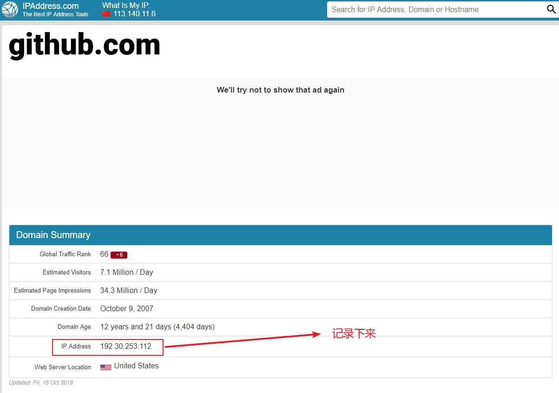Click the United States location text
559x393 pixels.
coord(136,366)
